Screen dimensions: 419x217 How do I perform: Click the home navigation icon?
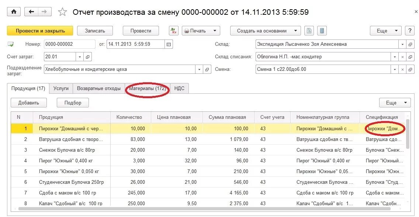(14, 11)
